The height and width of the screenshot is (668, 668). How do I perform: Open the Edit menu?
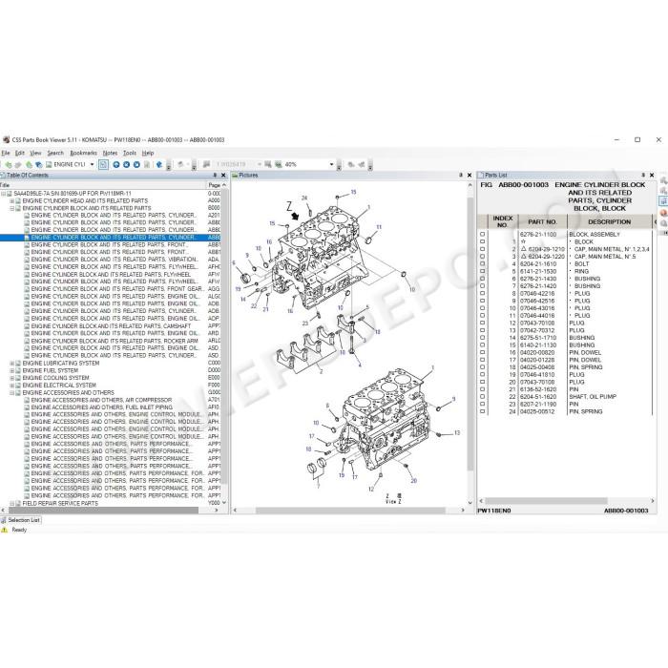(x=20, y=153)
